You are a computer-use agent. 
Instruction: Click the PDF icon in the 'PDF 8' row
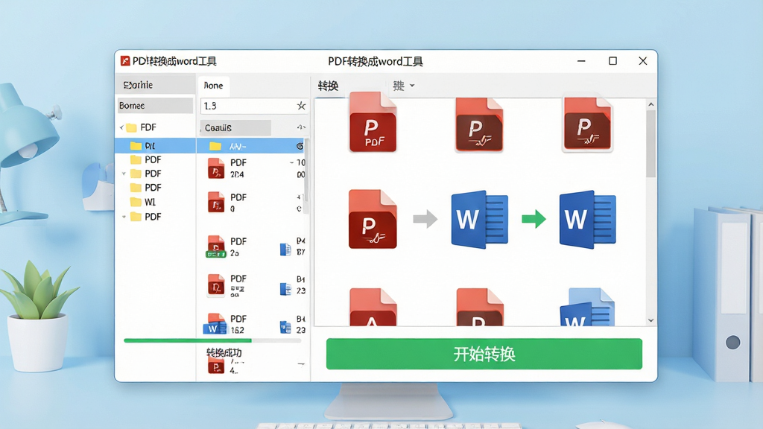pyautogui.click(x=215, y=203)
